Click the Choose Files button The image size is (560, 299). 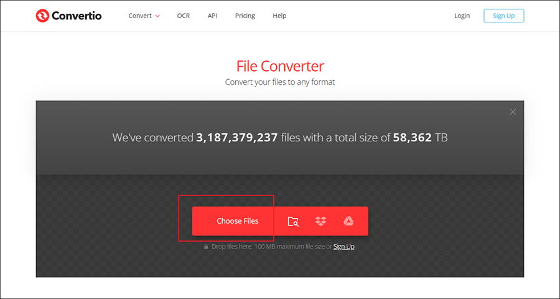pos(238,221)
